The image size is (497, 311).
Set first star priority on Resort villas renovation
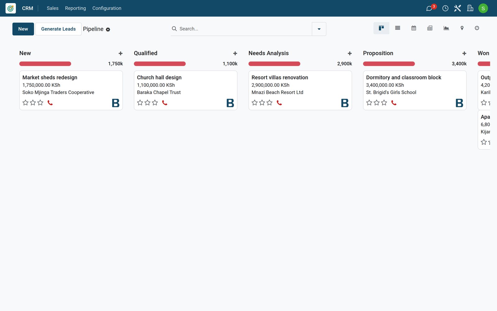click(255, 103)
